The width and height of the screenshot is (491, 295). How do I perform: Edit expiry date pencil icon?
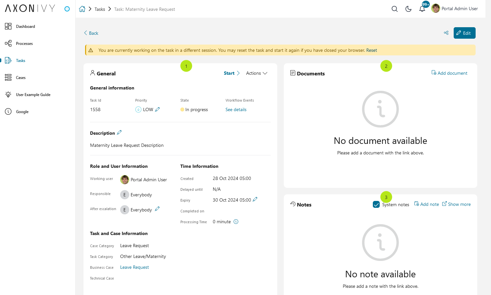(255, 199)
